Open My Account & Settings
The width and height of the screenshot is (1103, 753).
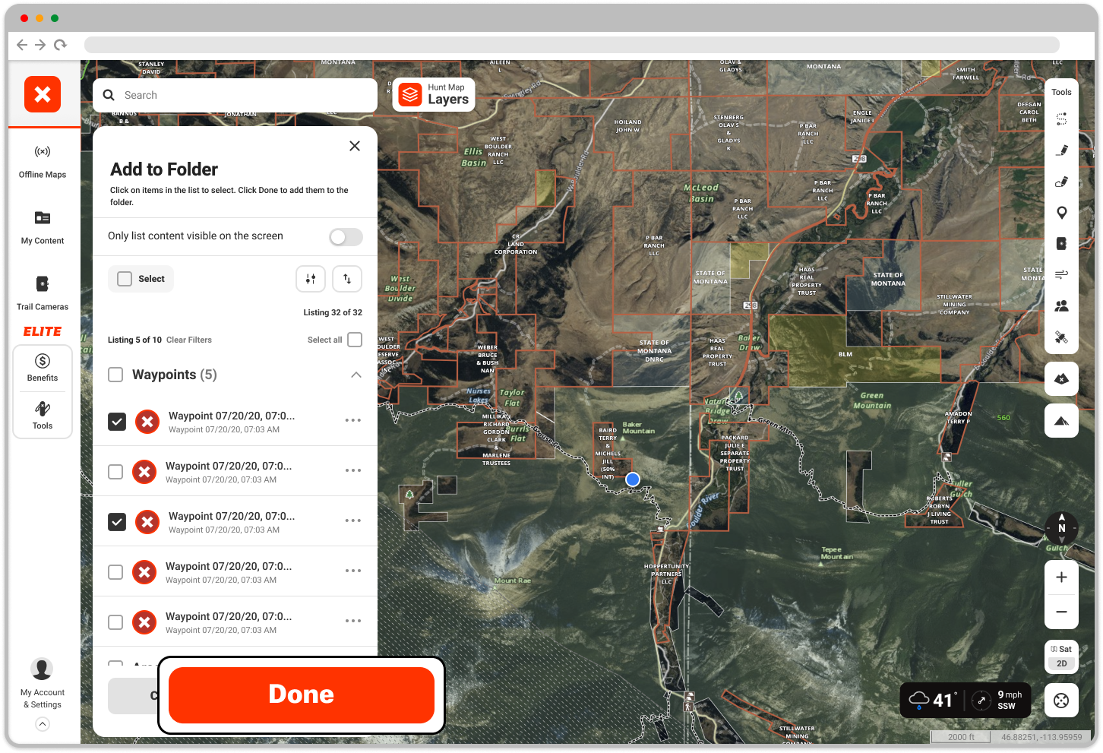(43, 684)
